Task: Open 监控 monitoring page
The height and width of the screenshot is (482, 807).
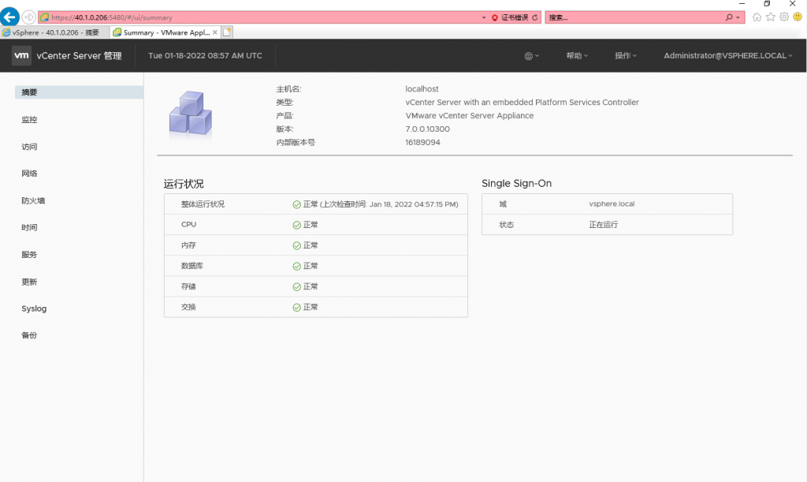Action: (29, 119)
